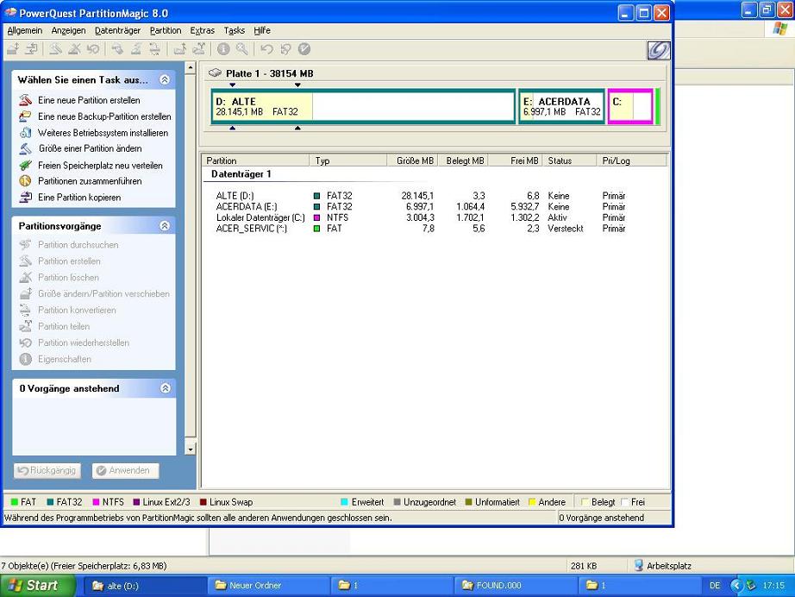
Task: Open the Partition menu
Action: [x=166, y=30]
